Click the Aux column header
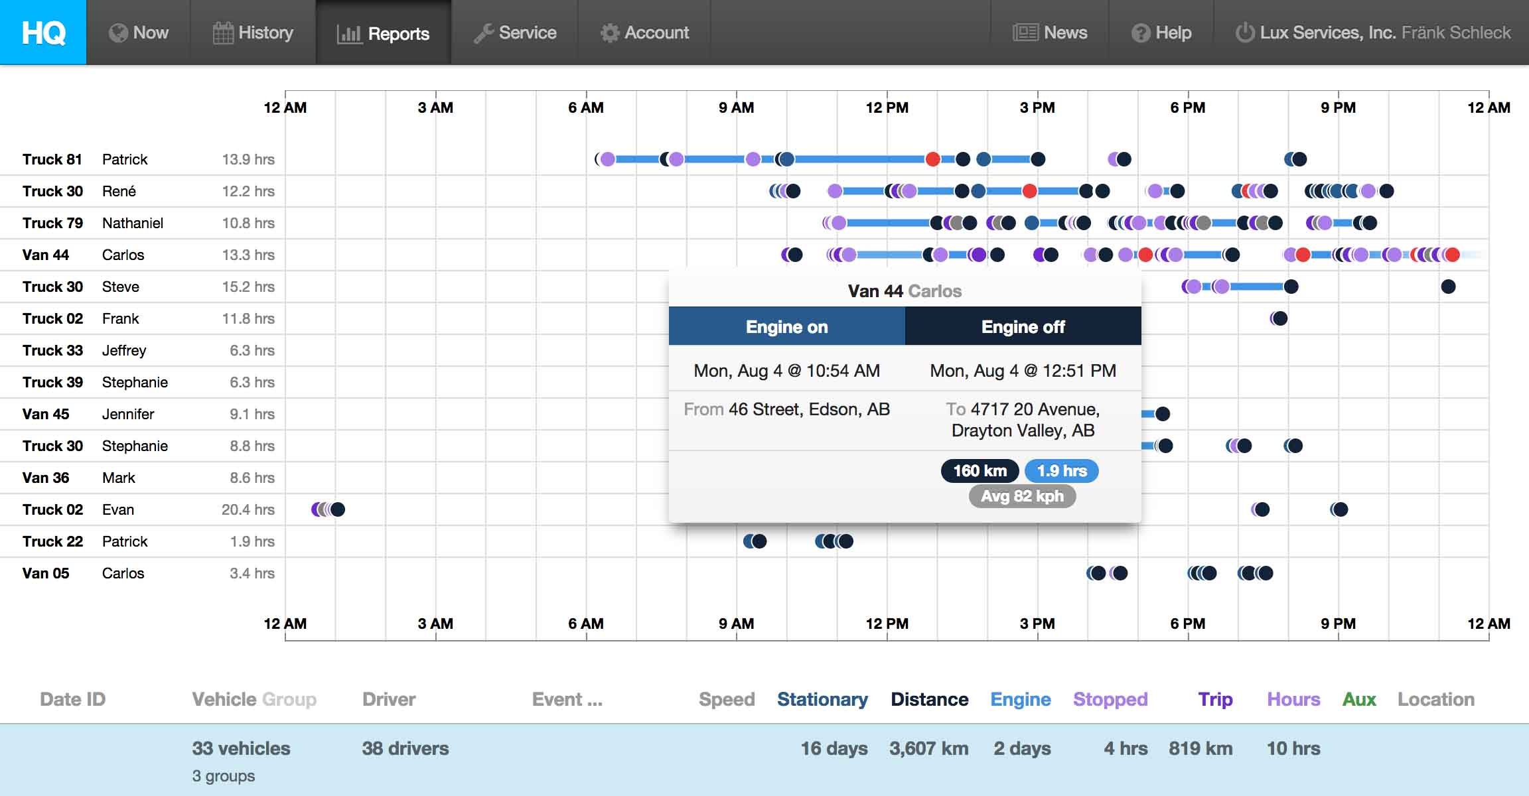Viewport: 1529px width, 796px height. [x=1358, y=699]
